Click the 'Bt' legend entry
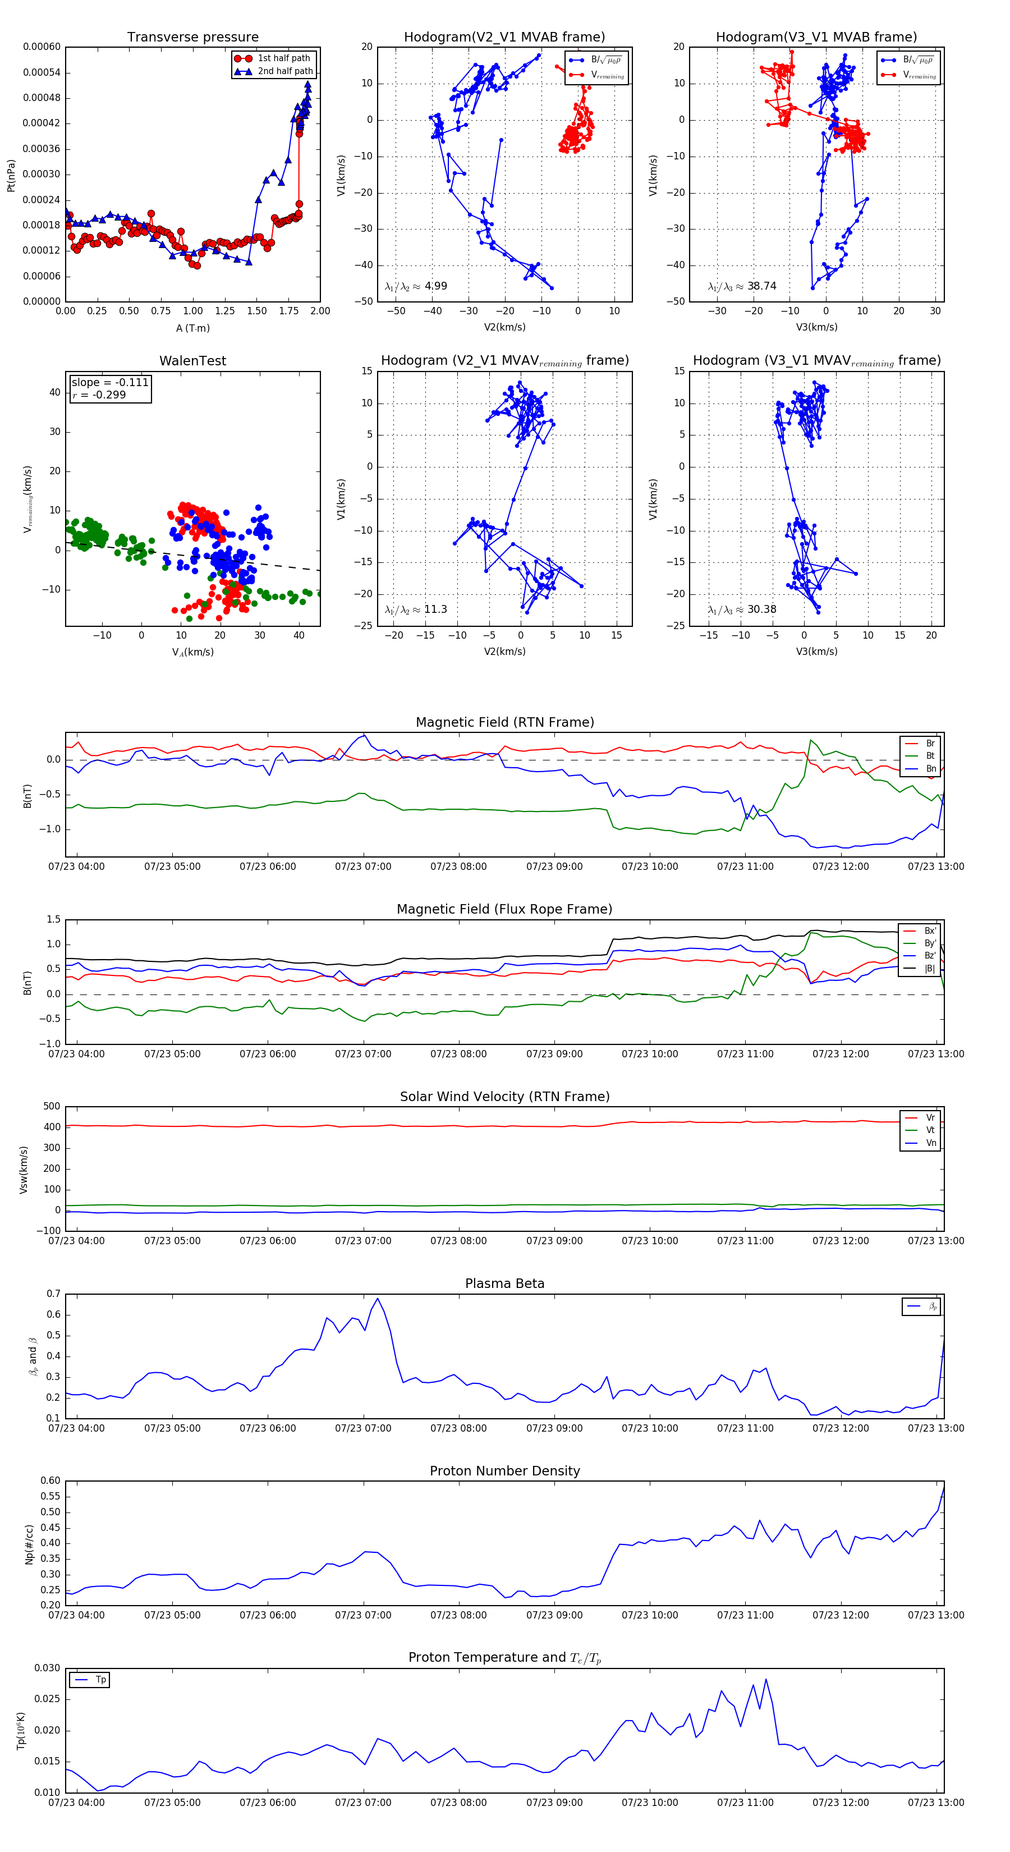Screen dimensions: 1010x1852 click(921, 755)
